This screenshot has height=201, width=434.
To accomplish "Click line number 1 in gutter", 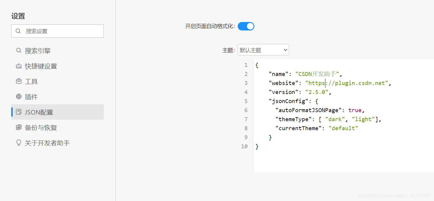I will point(246,65).
